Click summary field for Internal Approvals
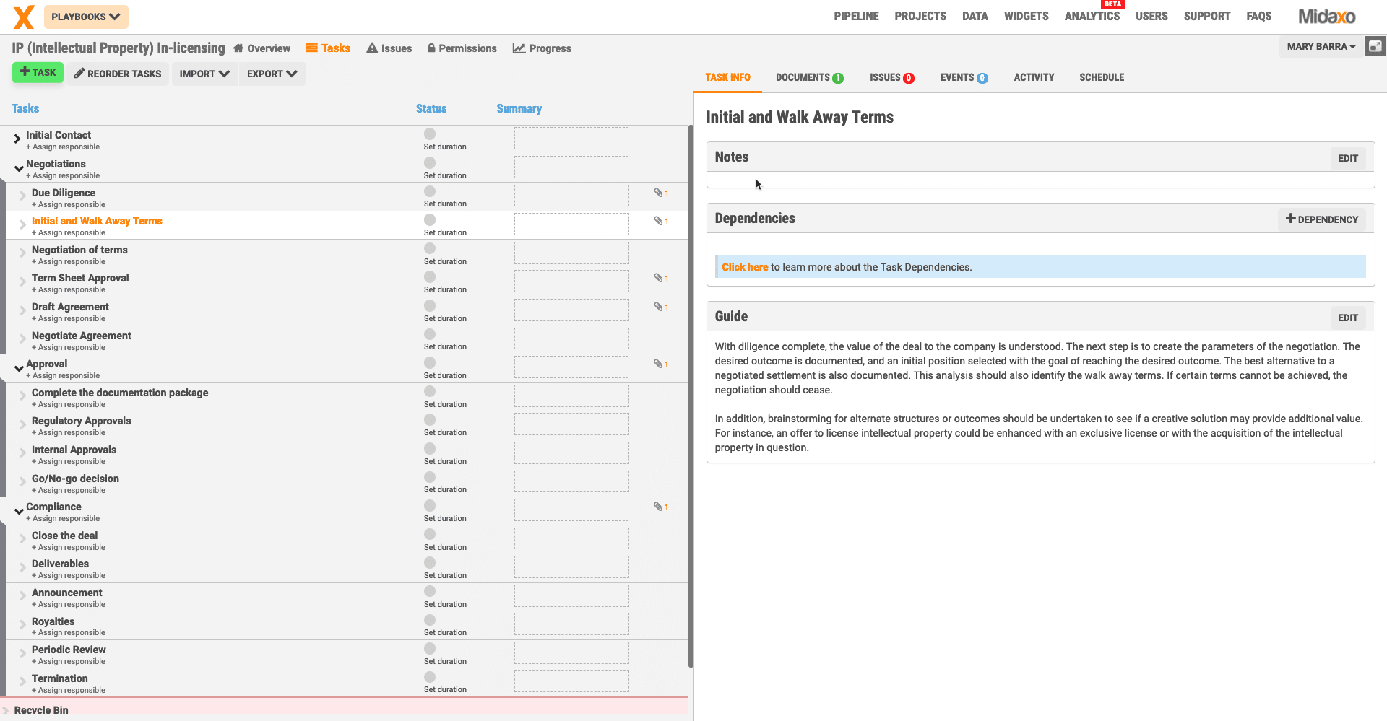The image size is (1387, 721). 571,453
